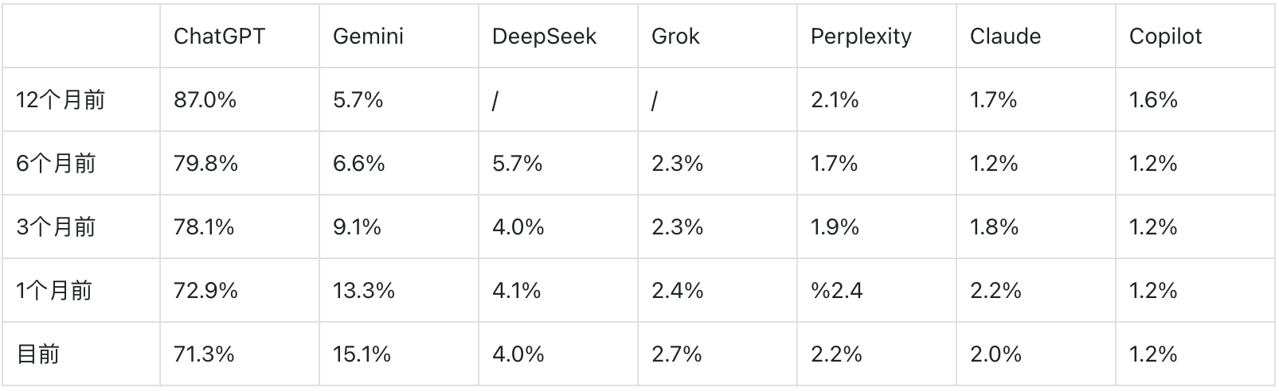Click DeepSeek's 4.1% cell

[516, 291]
